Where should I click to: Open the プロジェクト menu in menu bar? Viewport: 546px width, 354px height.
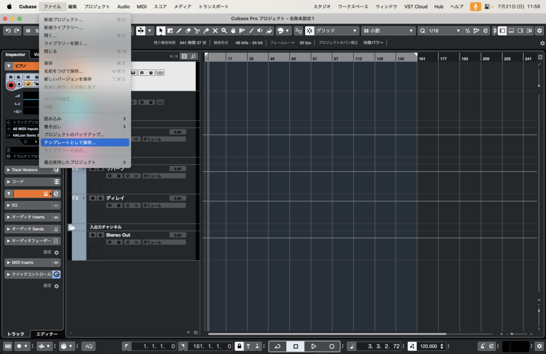(97, 6)
